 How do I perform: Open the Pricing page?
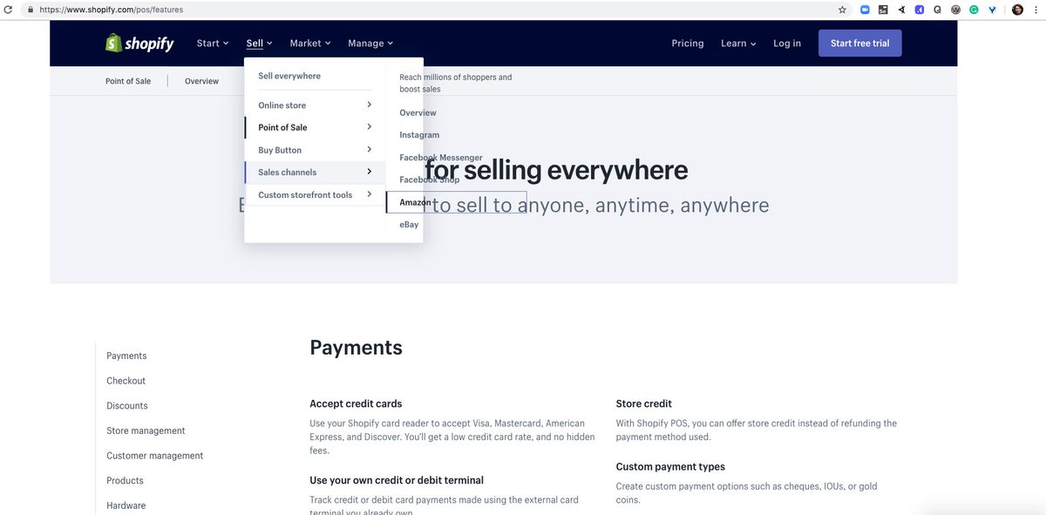pyautogui.click(x=688, y=43)
